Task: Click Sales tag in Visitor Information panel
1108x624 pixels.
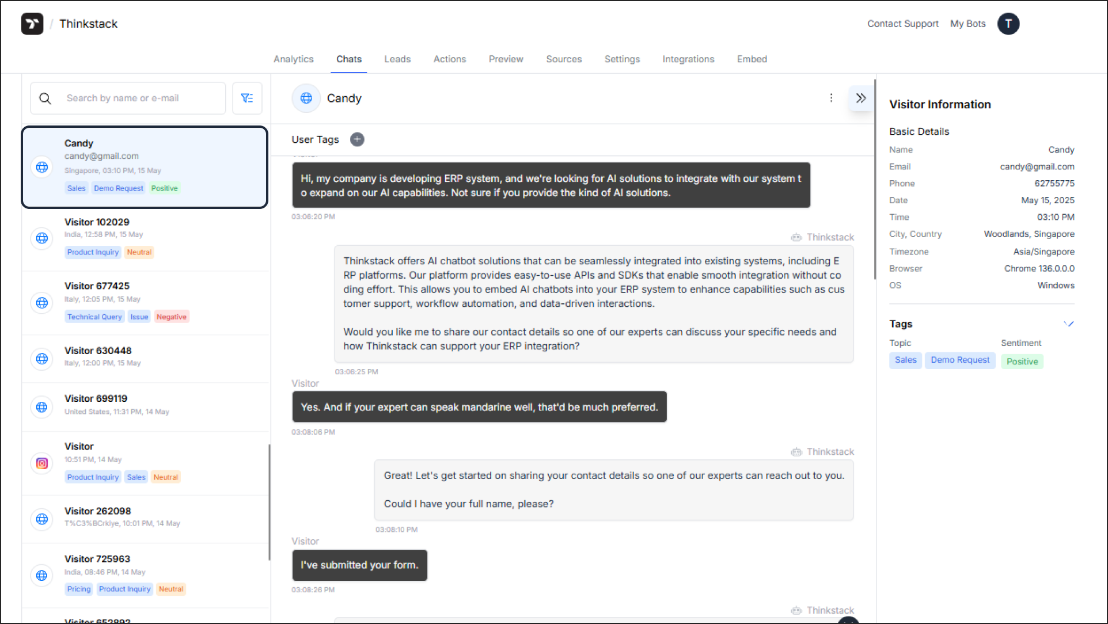Action: coord(906,360)
